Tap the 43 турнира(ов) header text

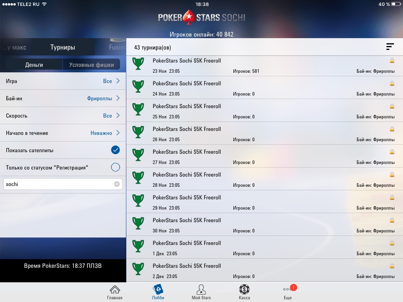pos(152,48)
